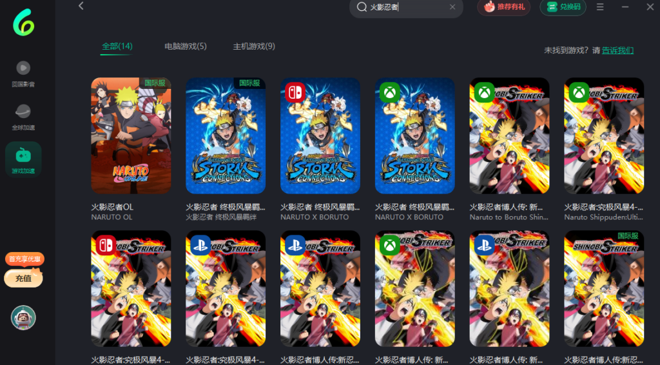Click the green logo at top left
The image size is (660, 365).
(x=23, y=23)
